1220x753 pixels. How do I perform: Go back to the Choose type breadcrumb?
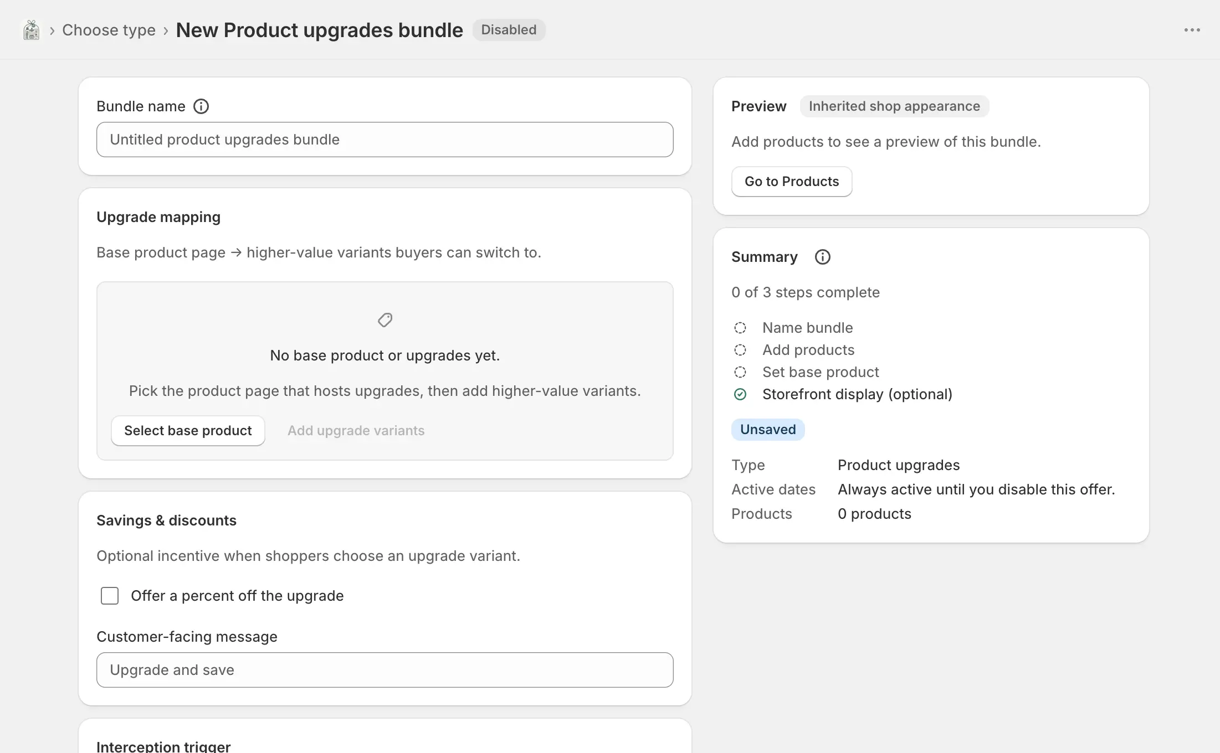pos(109,30)
